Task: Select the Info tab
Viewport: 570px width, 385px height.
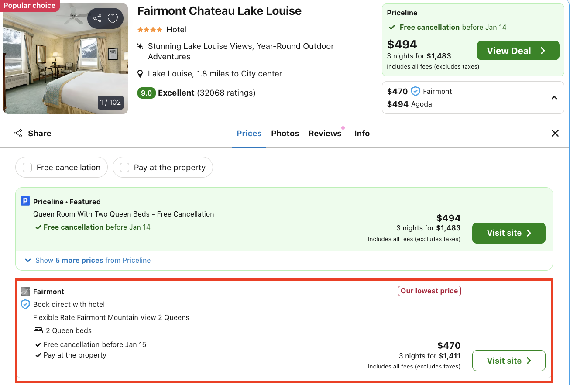Action: [x=362, y=134]
